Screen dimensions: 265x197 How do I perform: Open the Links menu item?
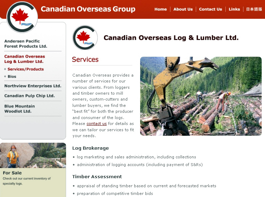tap(234, 9)
